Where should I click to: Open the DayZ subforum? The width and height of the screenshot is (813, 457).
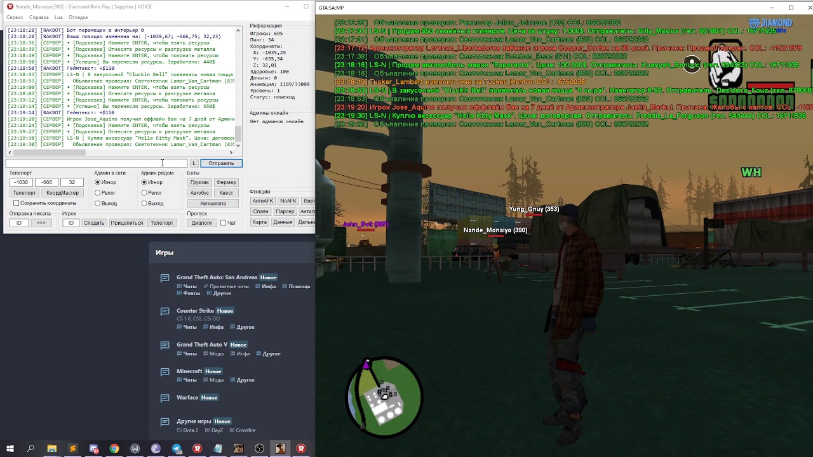(213, 430)
